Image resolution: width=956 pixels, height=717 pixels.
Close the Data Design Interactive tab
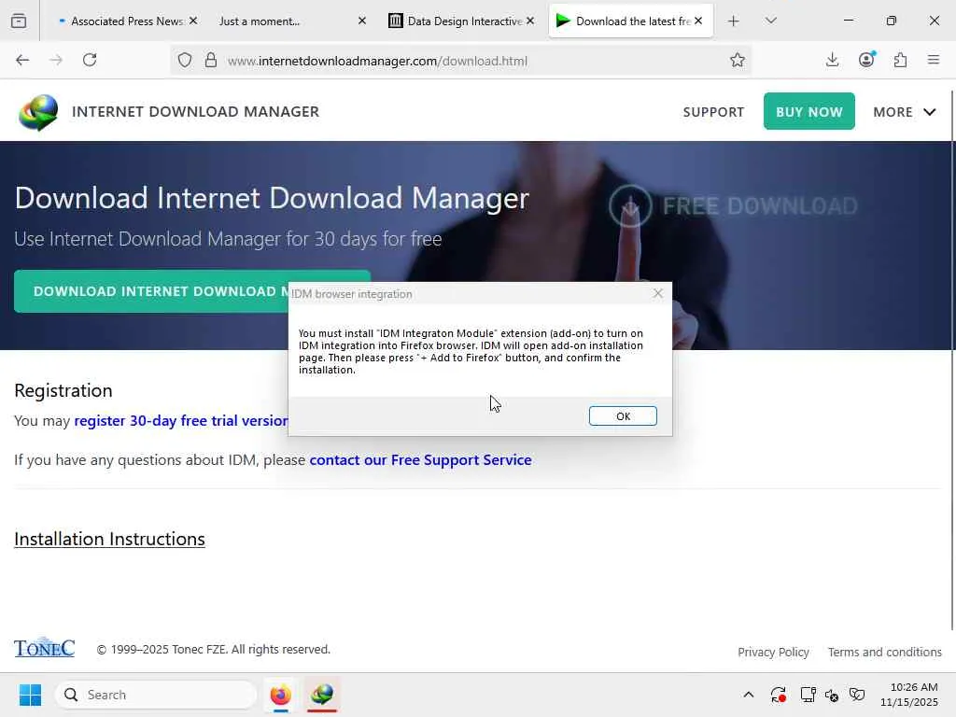[x=530, y=21]
